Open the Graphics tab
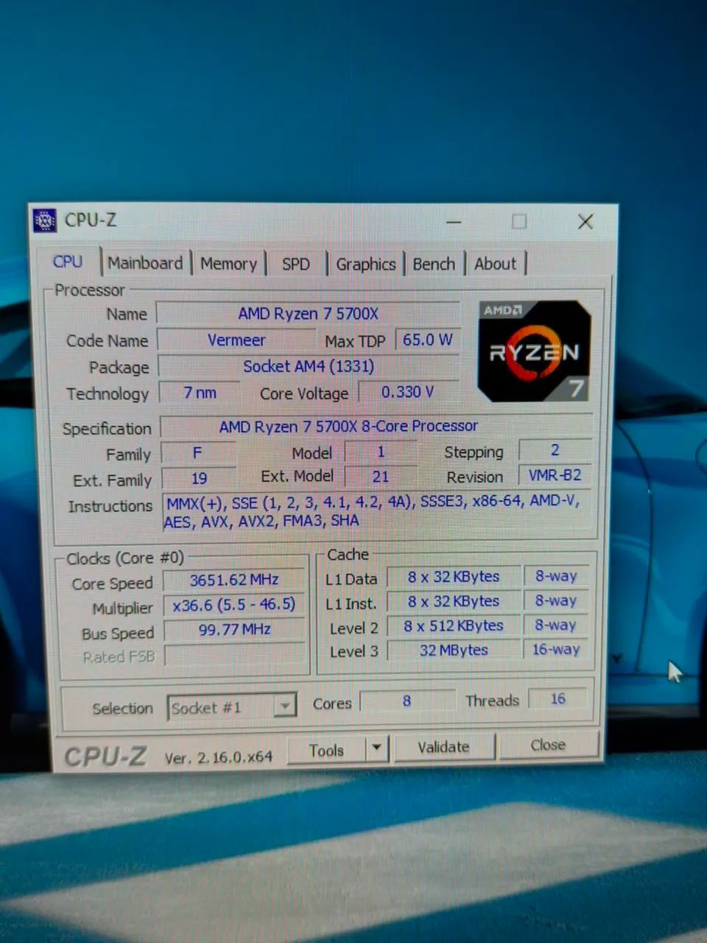Image resolution: width=707 pixels, height=943 pixels. click(365, 264)
